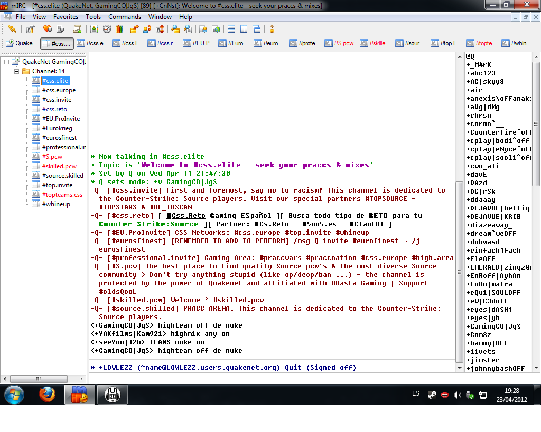
Task: Switch to the #profe... switchbar button
Action: click(x=305, y=43)
